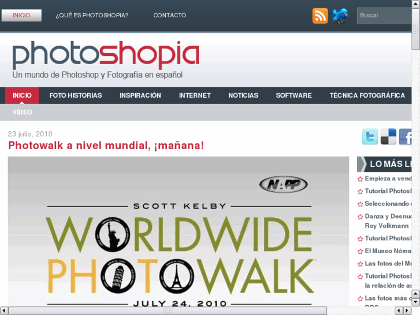The image size is (420, 315).
Task: Click the horizontal scrollbar thumb
Action: pos(168,311)
